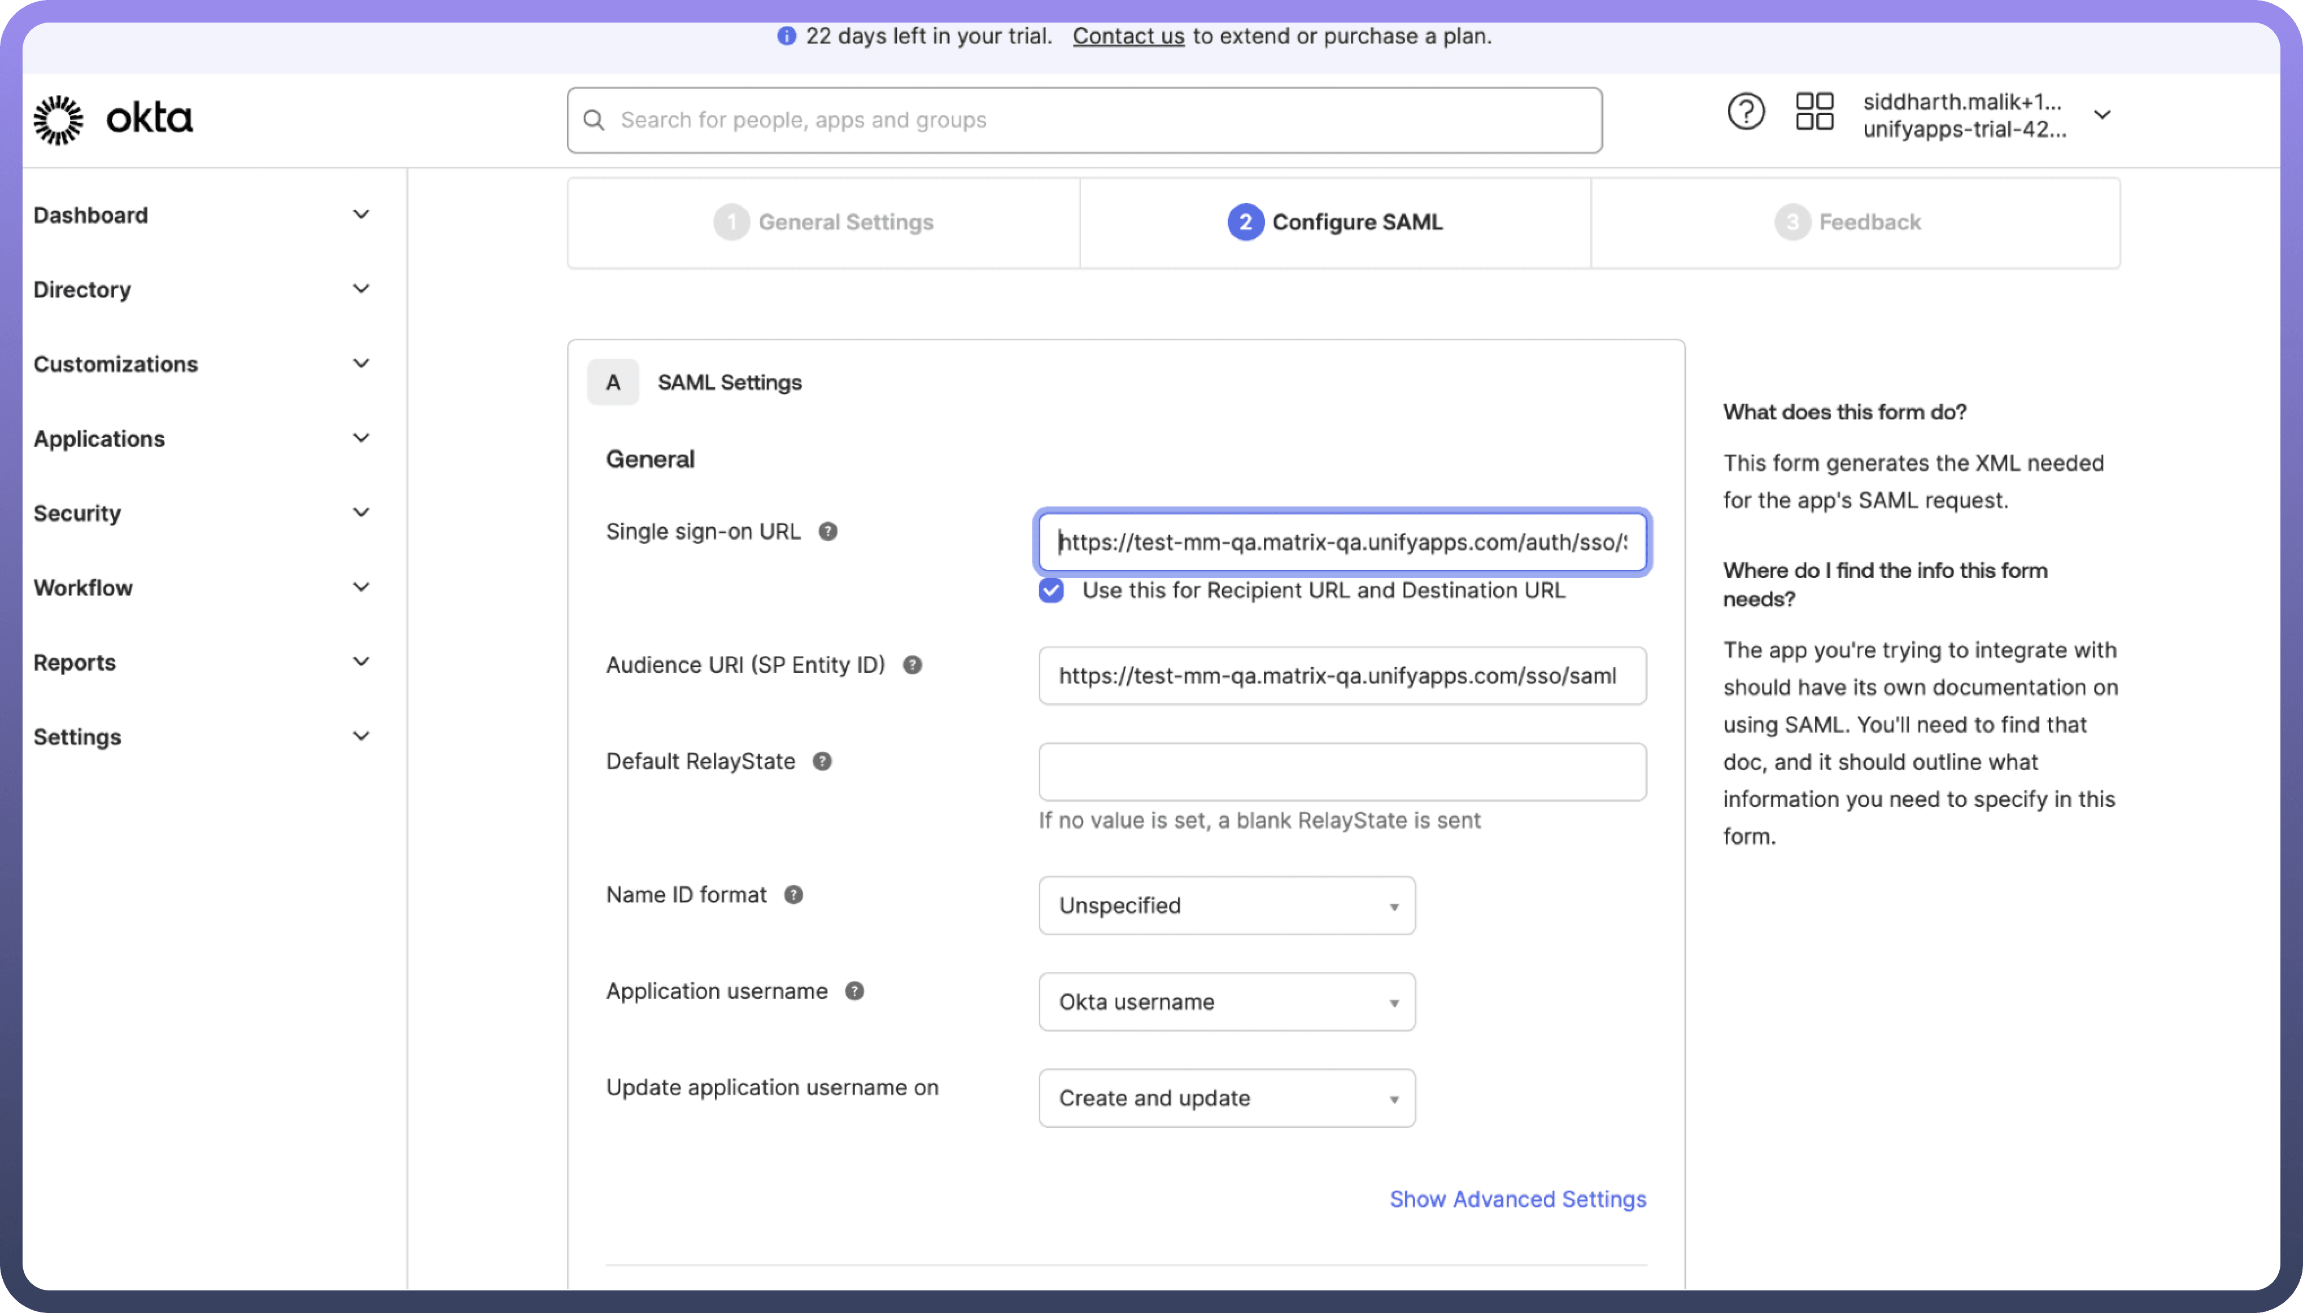The image size is (2303, 1313).
Task: Uncheck Use this for Recipient URL checkbox
Action: tap(1051, 590)
